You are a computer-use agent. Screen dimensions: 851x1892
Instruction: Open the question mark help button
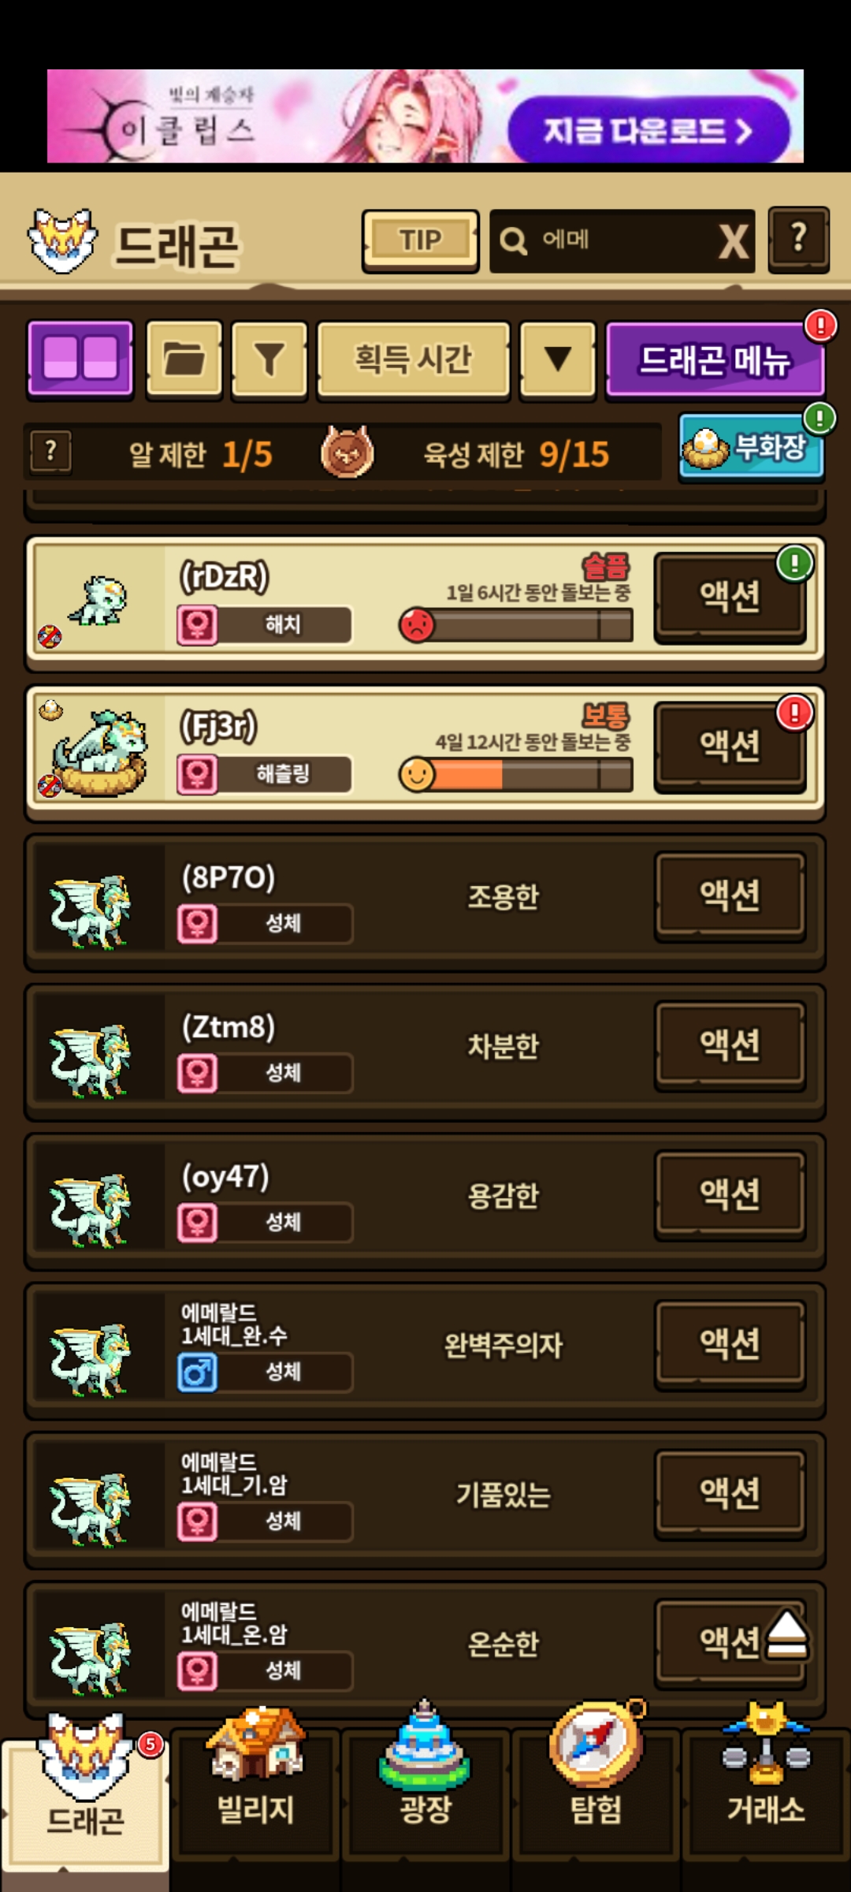click(798, 240)
